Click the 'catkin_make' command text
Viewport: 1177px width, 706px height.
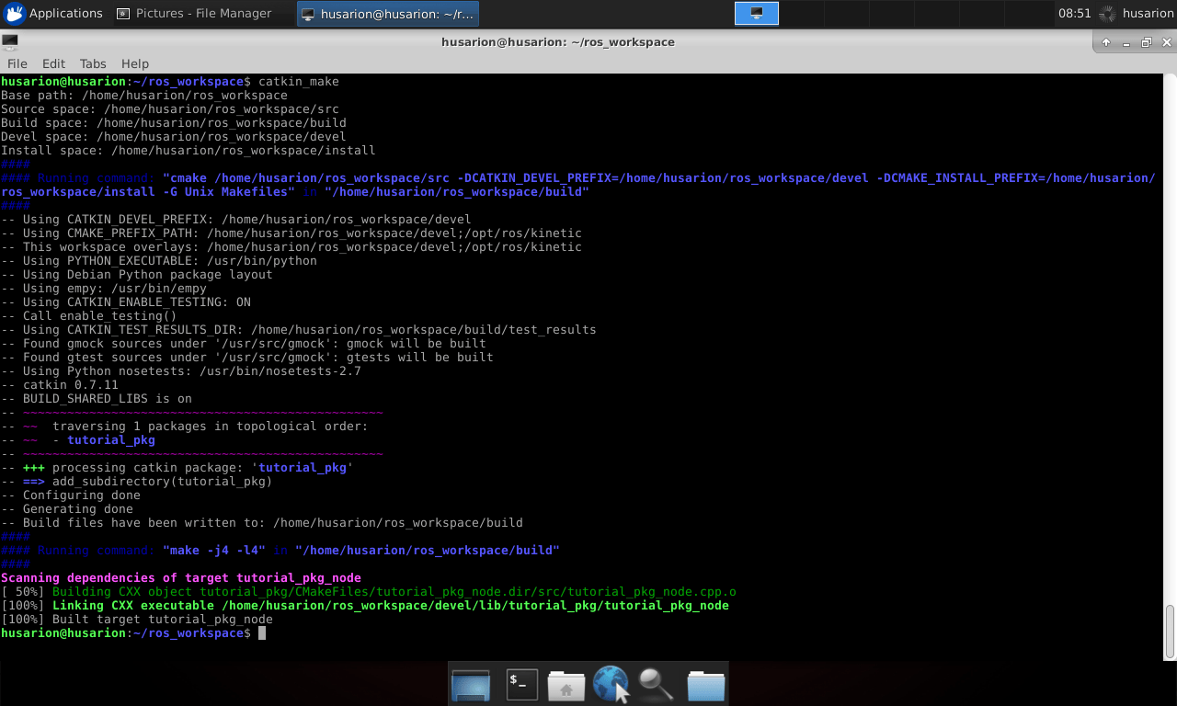[299, 82]
